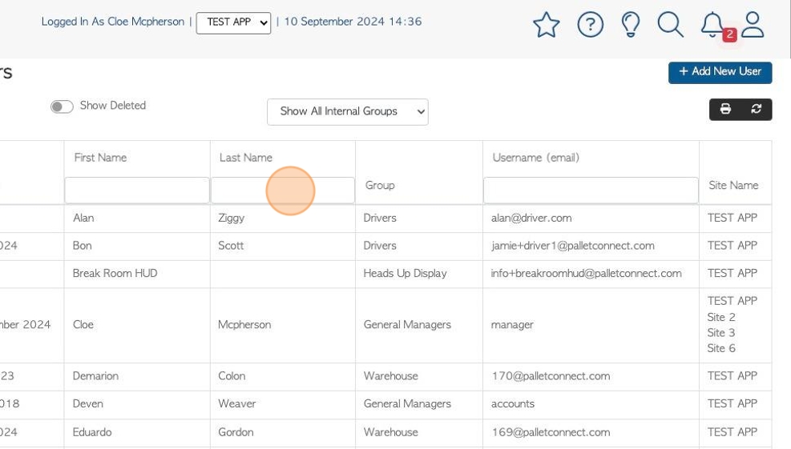Click TEST APP site in Alan's row
The height and width of the screenshot is (449, 791).
(x=732, y=218)
